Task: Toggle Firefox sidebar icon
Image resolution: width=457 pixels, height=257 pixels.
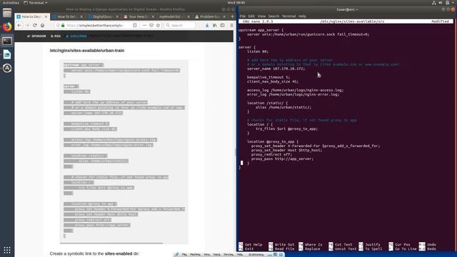Action: click(x=222, y=26)
